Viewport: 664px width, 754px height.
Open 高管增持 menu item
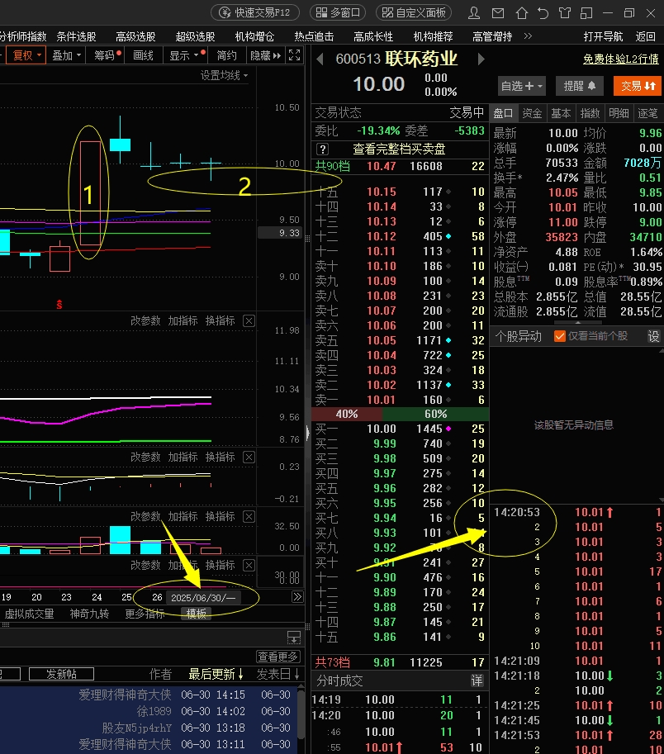[x=492, y=36]
